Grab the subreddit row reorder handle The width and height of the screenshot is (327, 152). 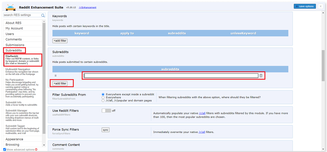[55, 76]
